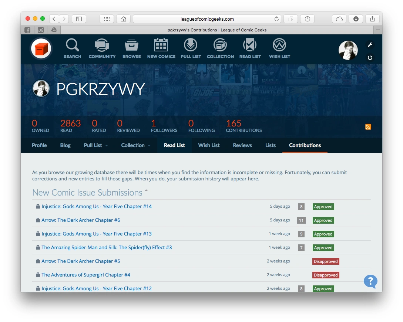Click the PGKRZYWY username heading

coord(101,89)
